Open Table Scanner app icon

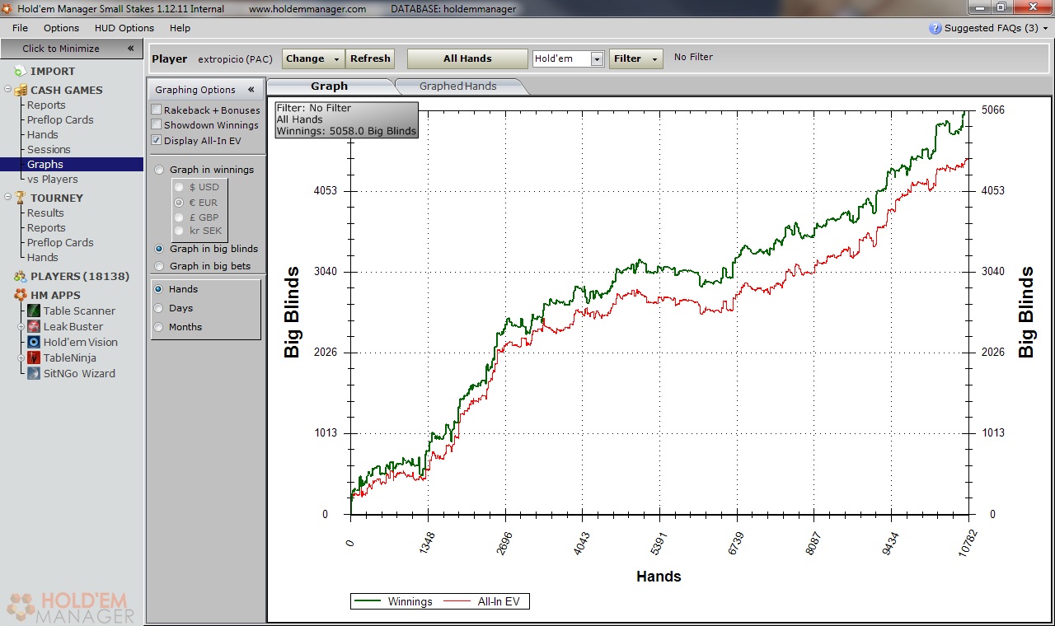click(x=34, y=311)
